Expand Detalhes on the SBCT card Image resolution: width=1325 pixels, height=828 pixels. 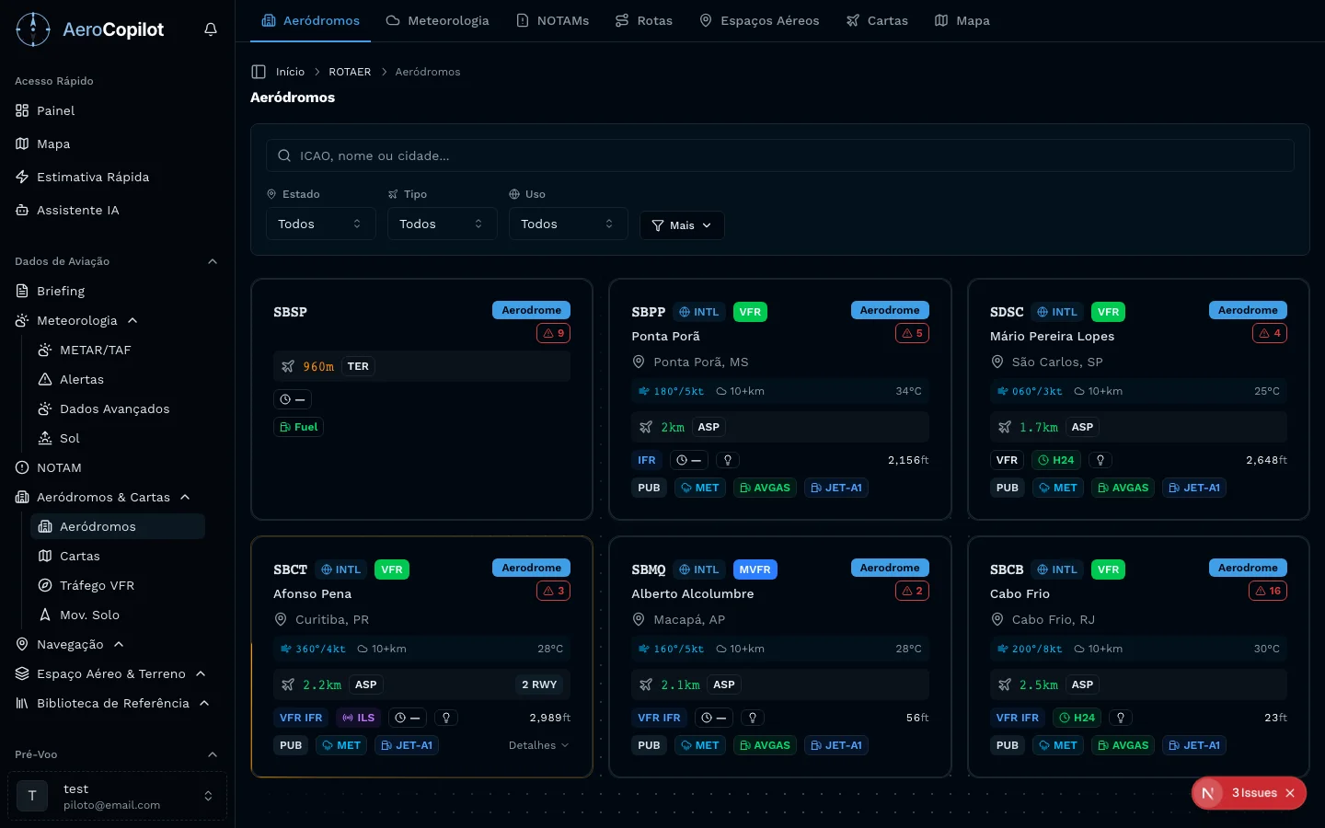538,745
